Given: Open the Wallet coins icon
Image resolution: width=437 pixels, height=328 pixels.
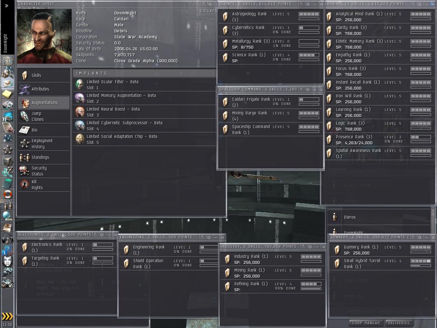Looking at the screenshot, I should coord(8,171).
